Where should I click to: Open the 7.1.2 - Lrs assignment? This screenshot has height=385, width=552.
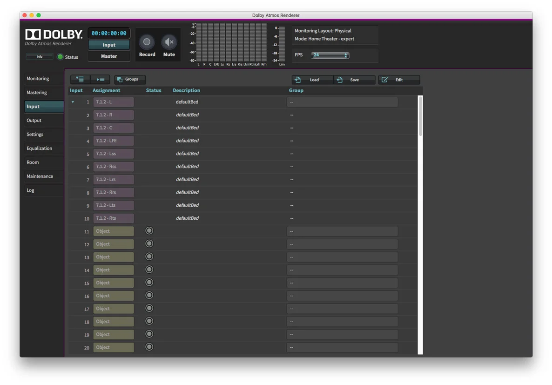[x=114, y=179]
